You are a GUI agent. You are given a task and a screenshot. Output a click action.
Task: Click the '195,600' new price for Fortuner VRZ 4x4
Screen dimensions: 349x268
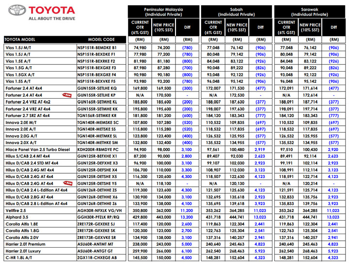[164, 109]
